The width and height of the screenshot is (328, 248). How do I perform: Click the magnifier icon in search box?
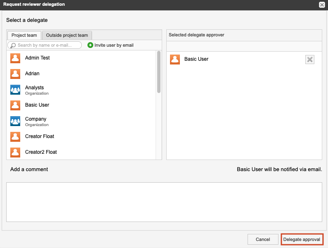click(13, 45)
